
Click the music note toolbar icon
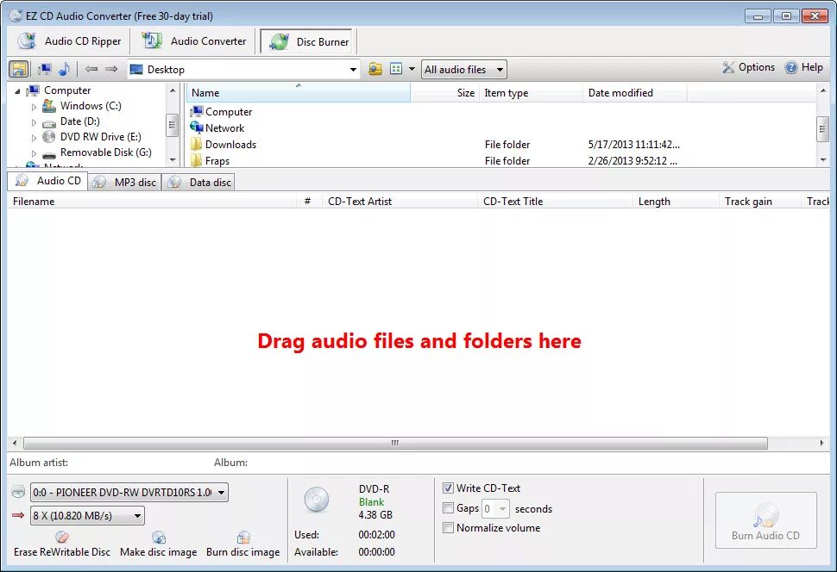pyautogui.click(x=64, y=69)
